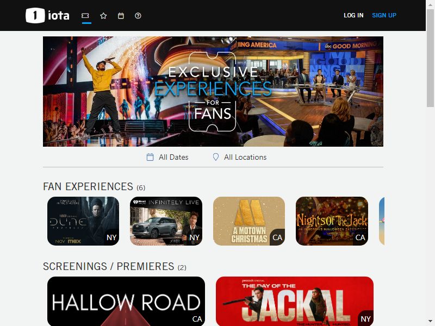The height and width of the screenshot is (326, 435).
Task: Open the Dune Prophecy event card
Action: point(83,221)
